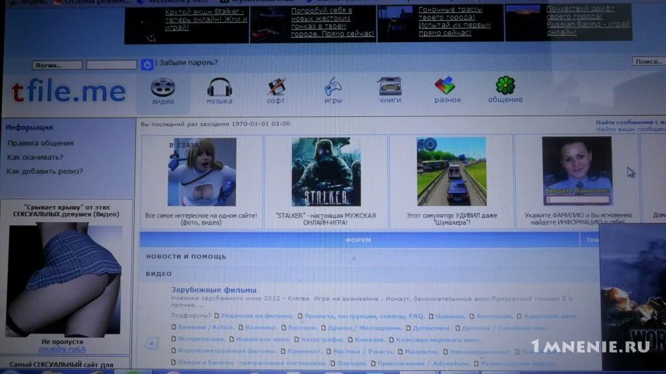This screenshot has height=374, width=666.
Task: Open the Криминал subforum
Action: point(304,351)
